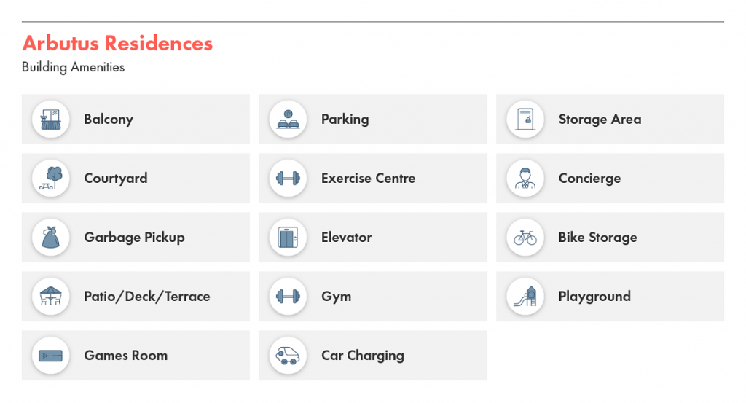This screenshot has height=403, width=746.
Task: Select the Garbage Pickup label
Action: [134, 238]
